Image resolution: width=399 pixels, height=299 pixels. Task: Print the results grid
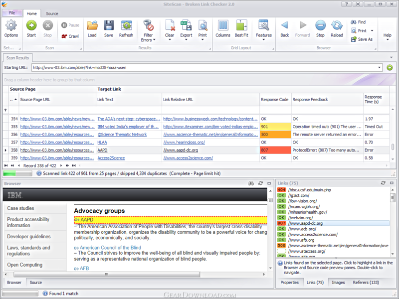(202, 30)
